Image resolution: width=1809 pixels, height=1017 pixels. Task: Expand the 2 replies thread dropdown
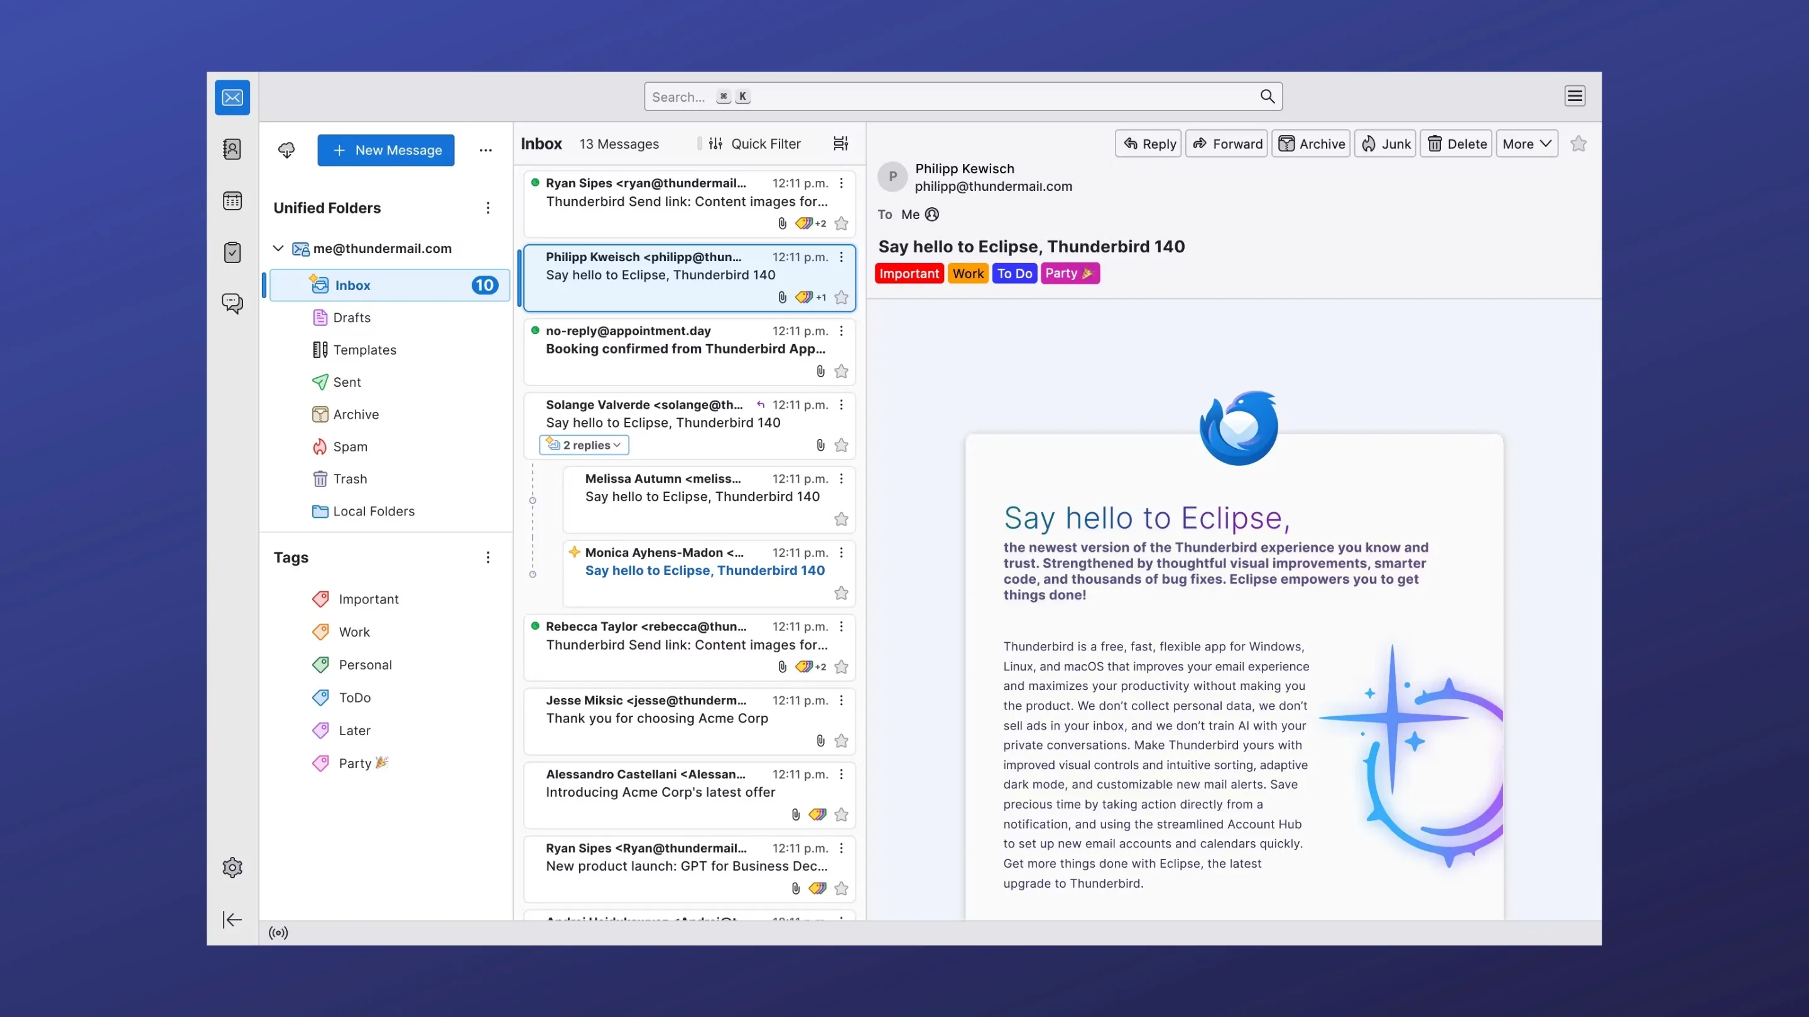pos(584,445)
